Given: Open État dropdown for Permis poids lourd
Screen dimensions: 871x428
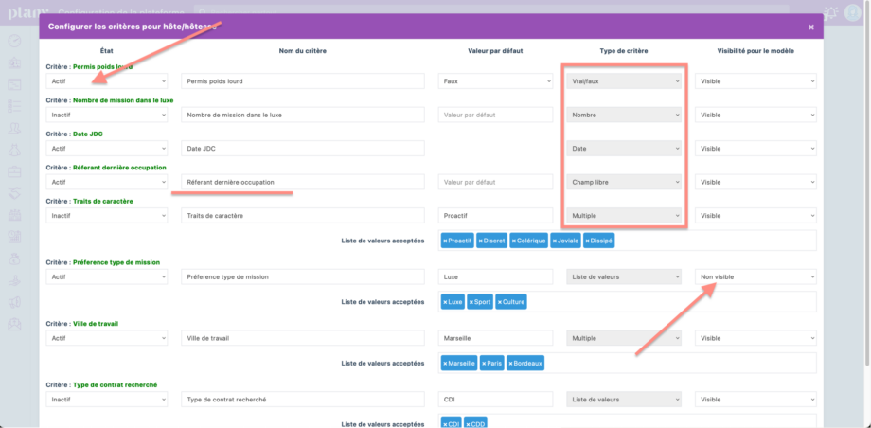Looking at the screenshot, I should [x=107, y=81].
